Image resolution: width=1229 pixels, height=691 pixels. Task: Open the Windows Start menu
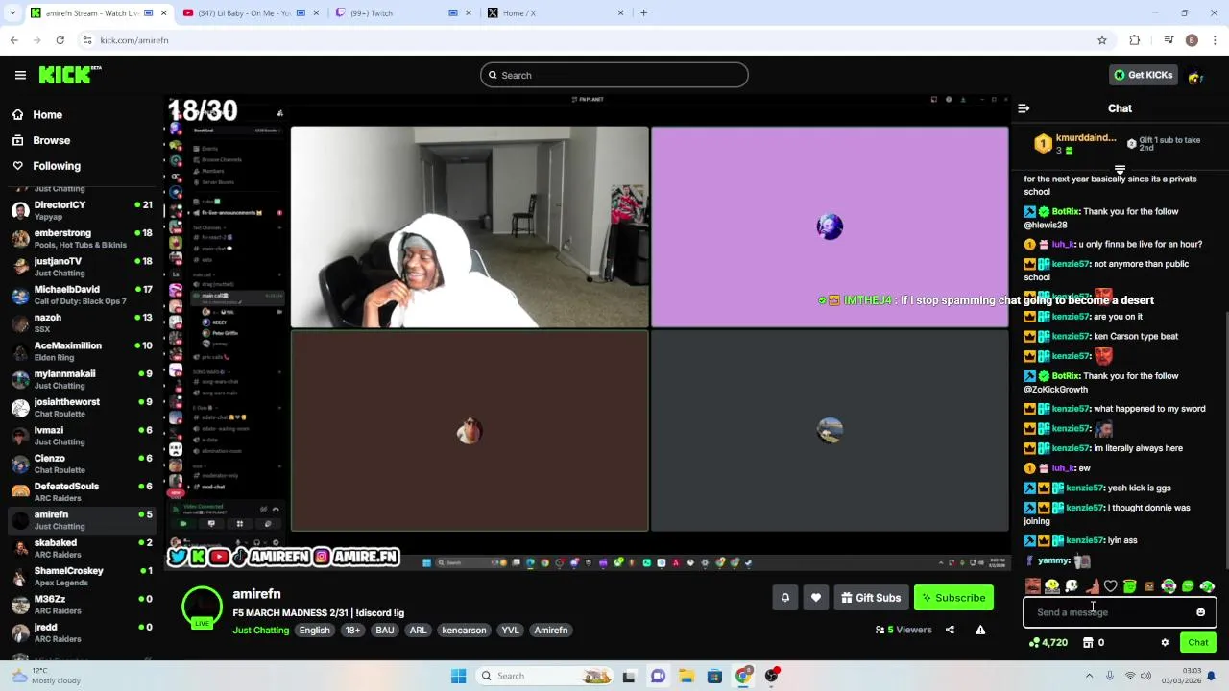(x=458, y=676)
